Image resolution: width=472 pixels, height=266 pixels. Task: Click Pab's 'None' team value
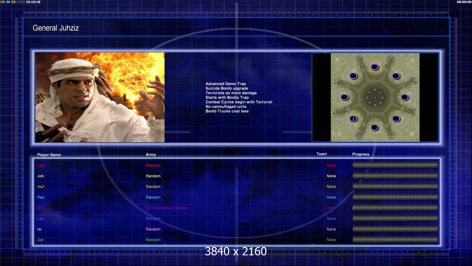click(331, 197)
